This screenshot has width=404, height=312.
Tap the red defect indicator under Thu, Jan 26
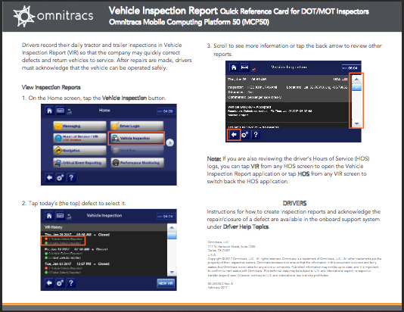point(46,239)
